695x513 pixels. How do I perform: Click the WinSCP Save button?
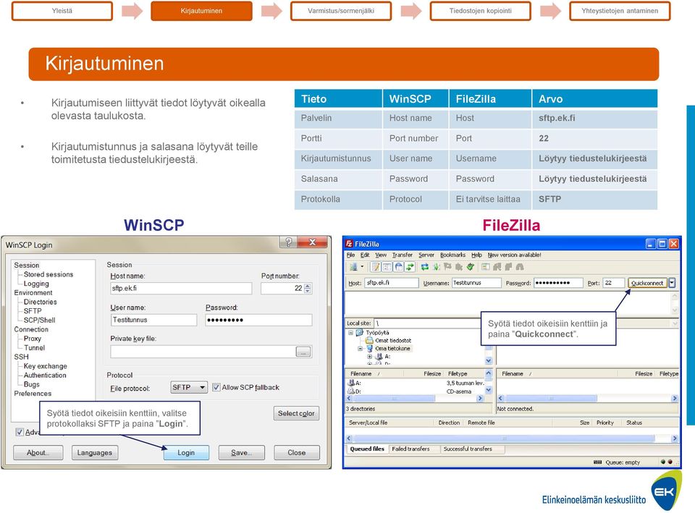(241, 453)
